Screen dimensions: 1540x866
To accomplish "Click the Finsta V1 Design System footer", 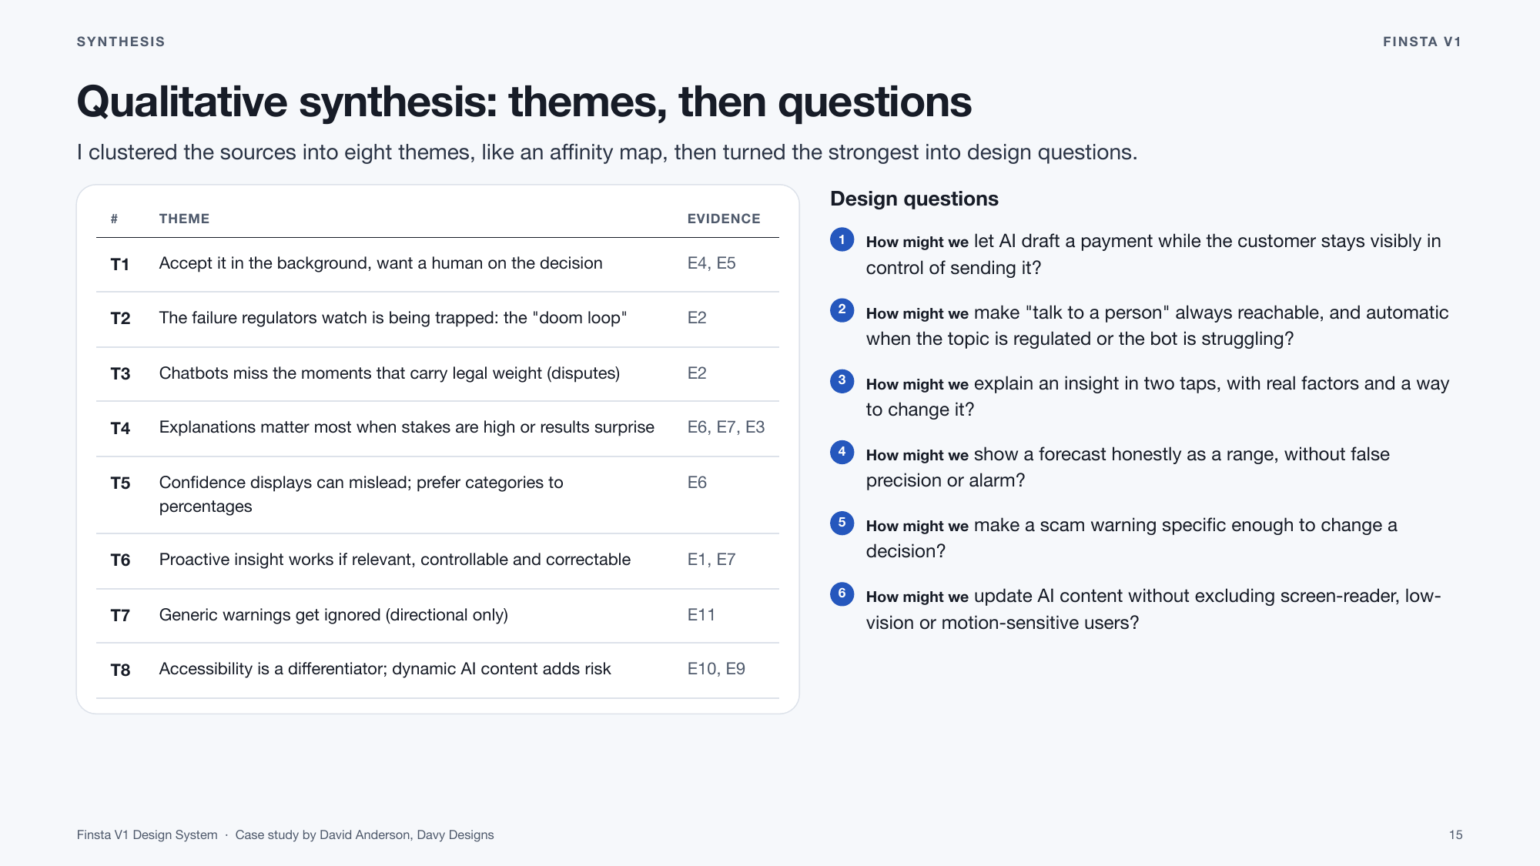I will (147, 835).
